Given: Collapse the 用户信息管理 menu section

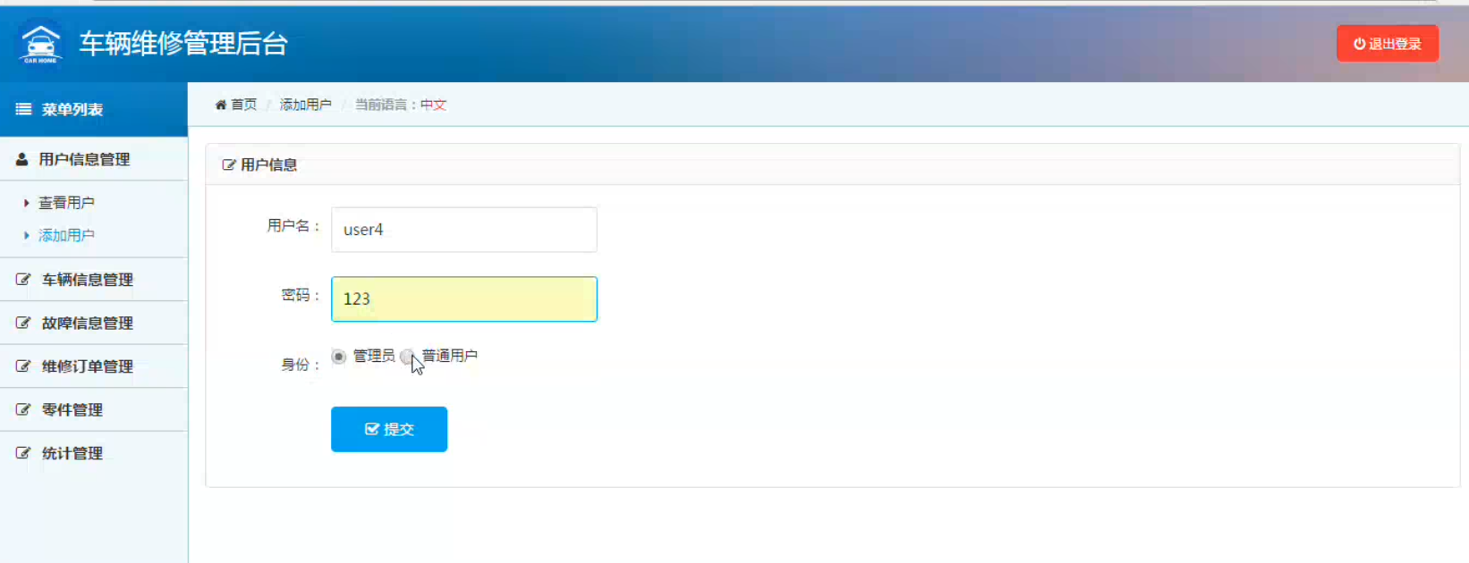Looking at the screenshot, I should click(94, 159).
